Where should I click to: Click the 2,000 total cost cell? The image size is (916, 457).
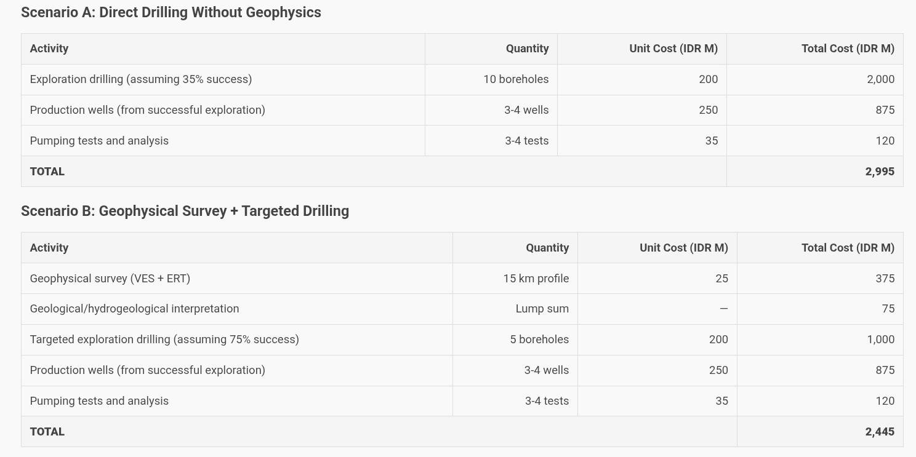pos(880,79)
